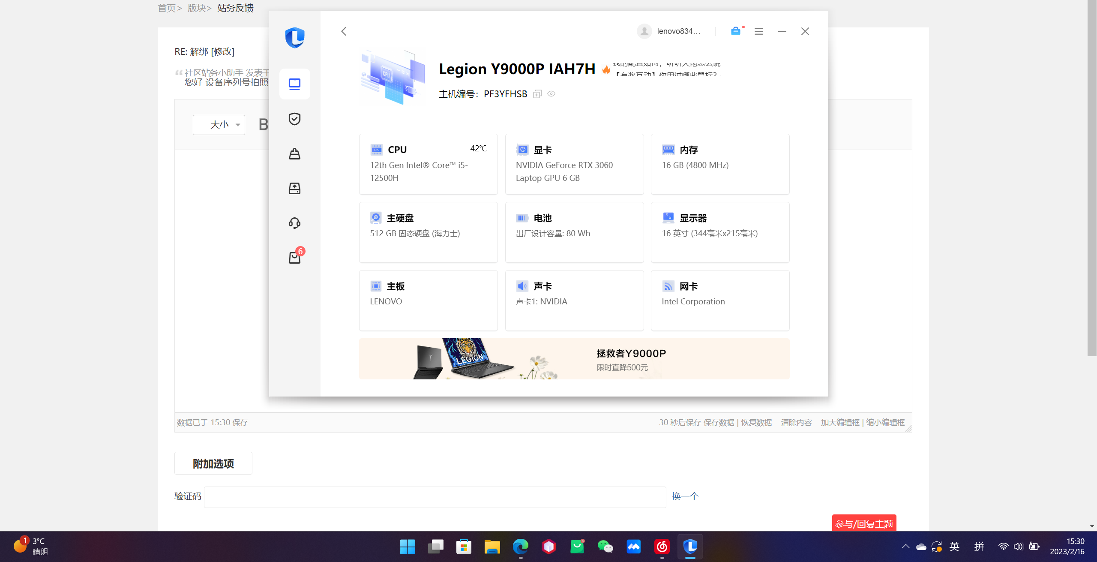The height and width of the screenshot is (562, 1097).
Task: Open WeChat from taskbar
Action: (605, 547)
